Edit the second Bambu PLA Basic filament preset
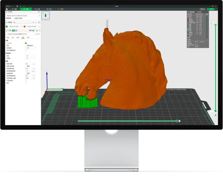Image resolution: width=223 pixels, height=177 pixels. [40, 27]
